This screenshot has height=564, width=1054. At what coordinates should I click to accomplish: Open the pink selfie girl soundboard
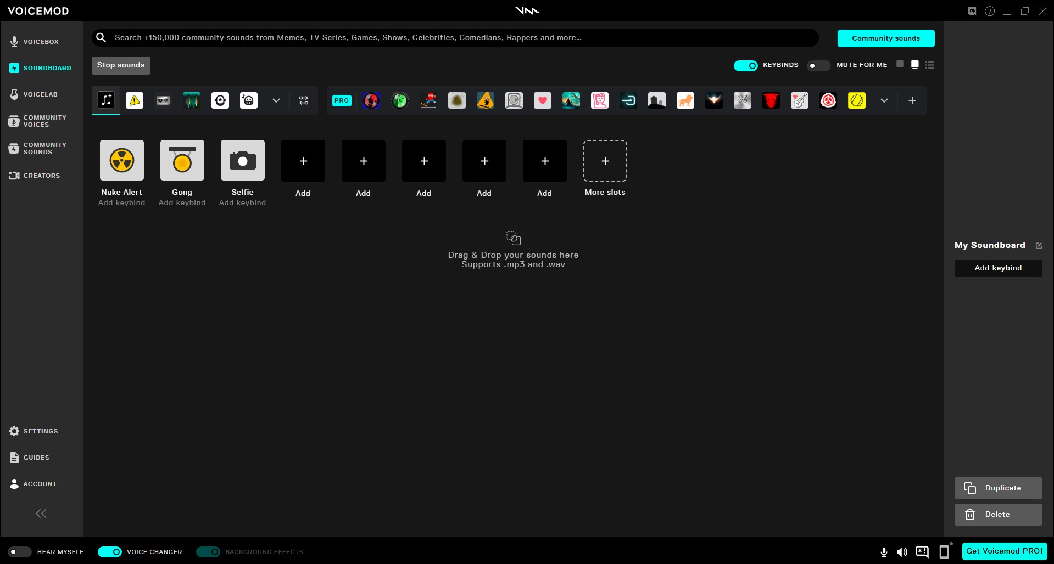point(600,100)
